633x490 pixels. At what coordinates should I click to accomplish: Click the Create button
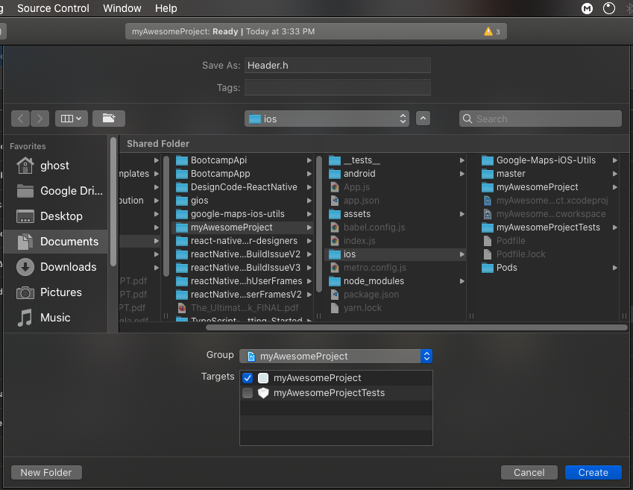click(x=593, y=473)
